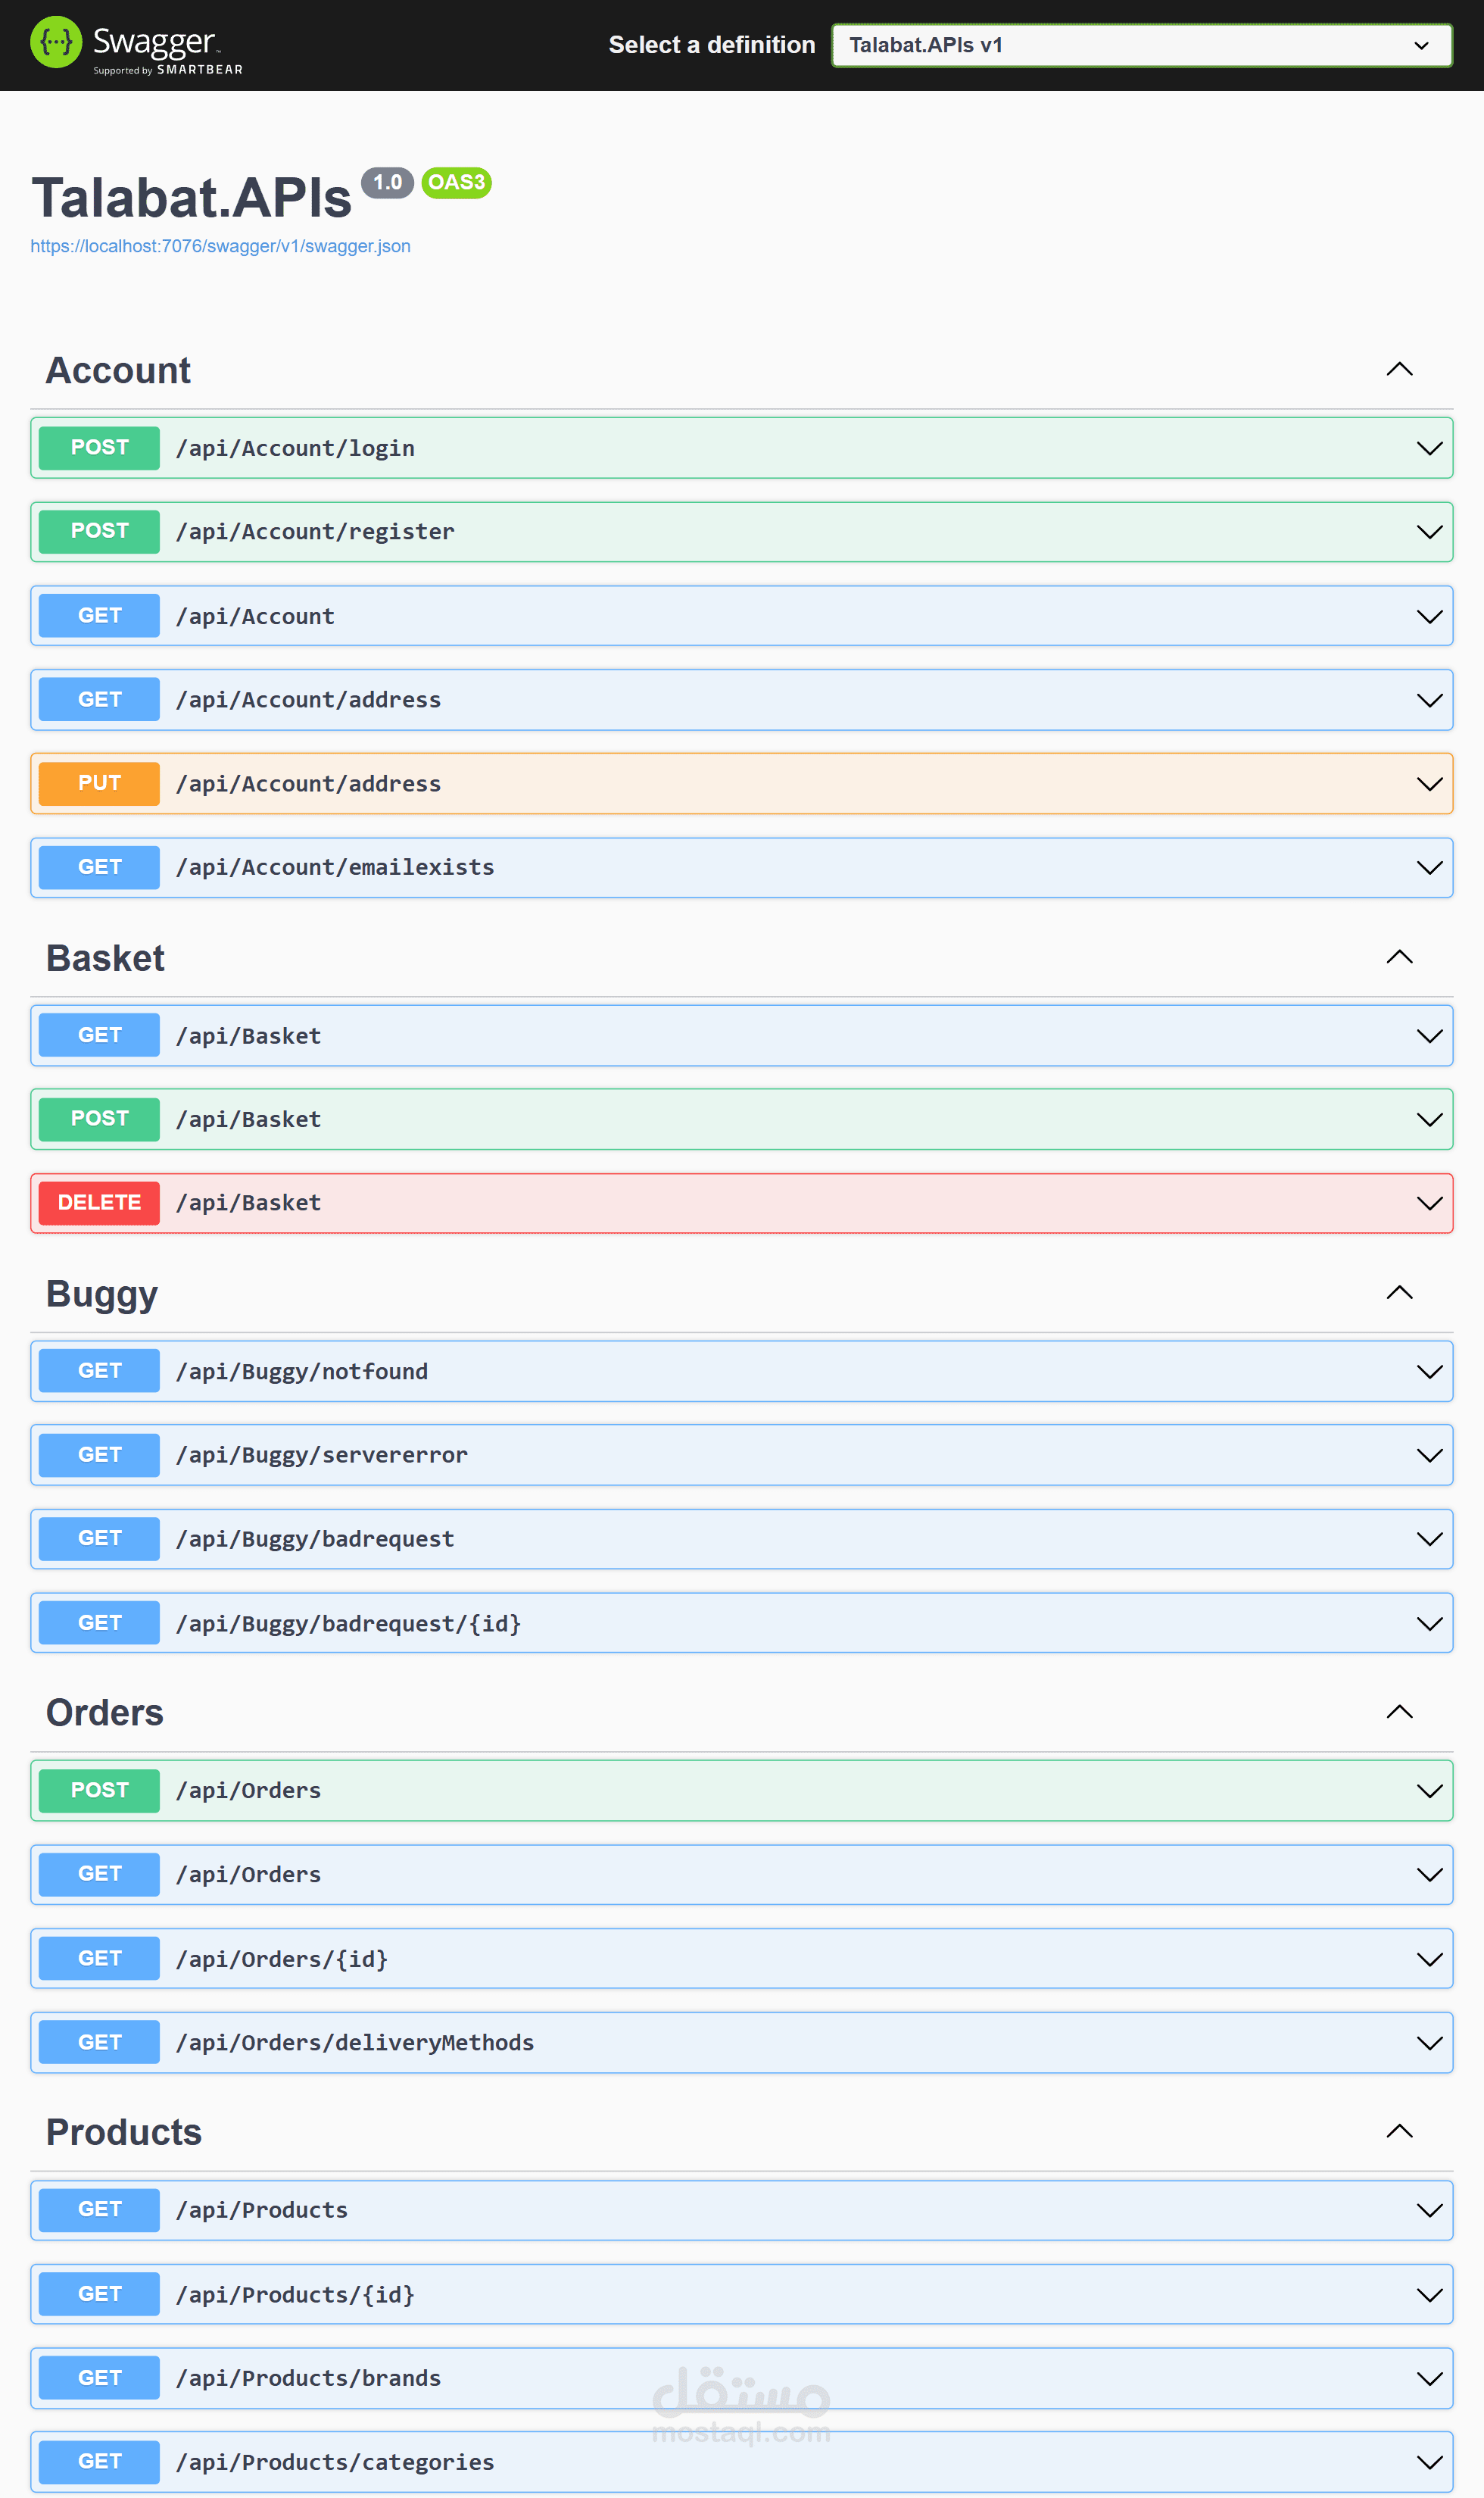Open the swagger.json URL link
1484x2498 pixels.
pos(220,246)
